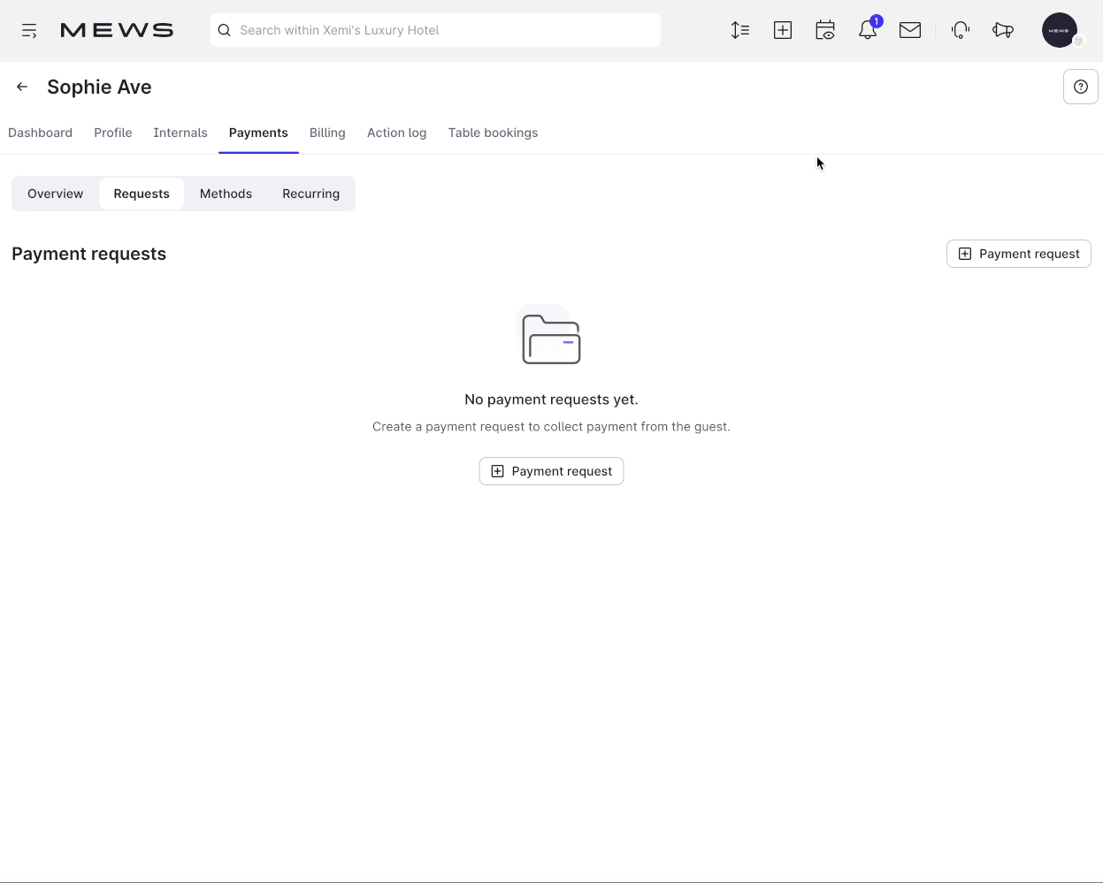Select the Table bookings tab
Viewport: 1103px width, 883px height.
[x=493, y=133]
